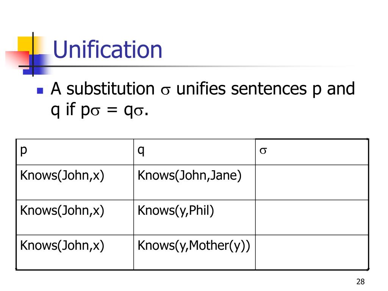Click the Knows(John,Jane) cell

194,182
